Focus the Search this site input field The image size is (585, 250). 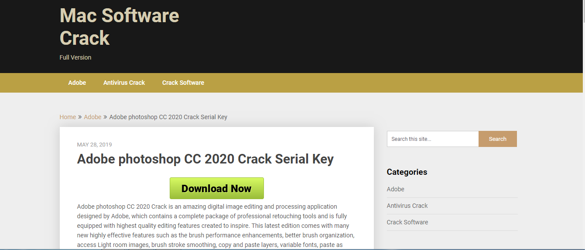coord(433,139)
